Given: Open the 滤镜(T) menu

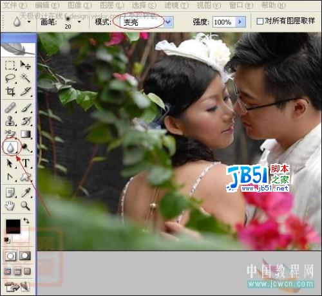Looking at the screenshot, I should (x=176, y=5).
